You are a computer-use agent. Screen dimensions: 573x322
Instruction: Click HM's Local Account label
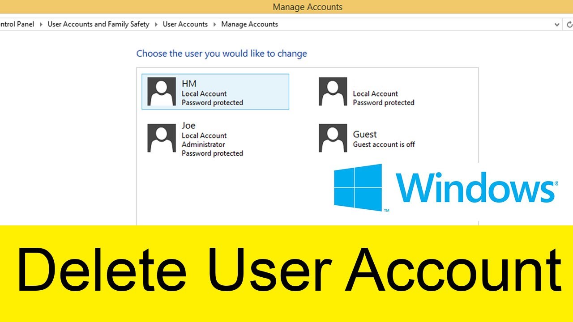click(x=204, y=94)
